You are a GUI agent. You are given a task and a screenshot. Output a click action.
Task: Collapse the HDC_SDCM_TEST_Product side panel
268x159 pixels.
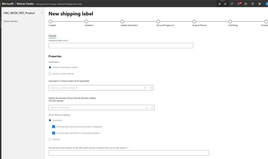(x=42, y=13)
